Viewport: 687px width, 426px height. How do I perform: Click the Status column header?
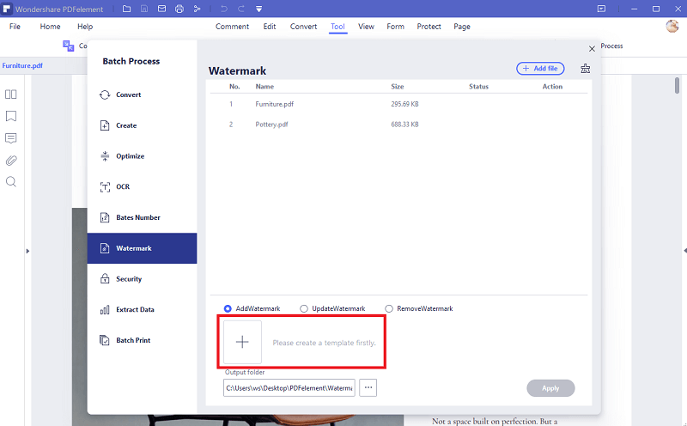(478, 87)
